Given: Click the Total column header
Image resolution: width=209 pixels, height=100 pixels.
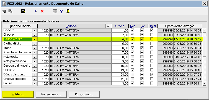Looking at the screenshot, I should click(153, 26).
